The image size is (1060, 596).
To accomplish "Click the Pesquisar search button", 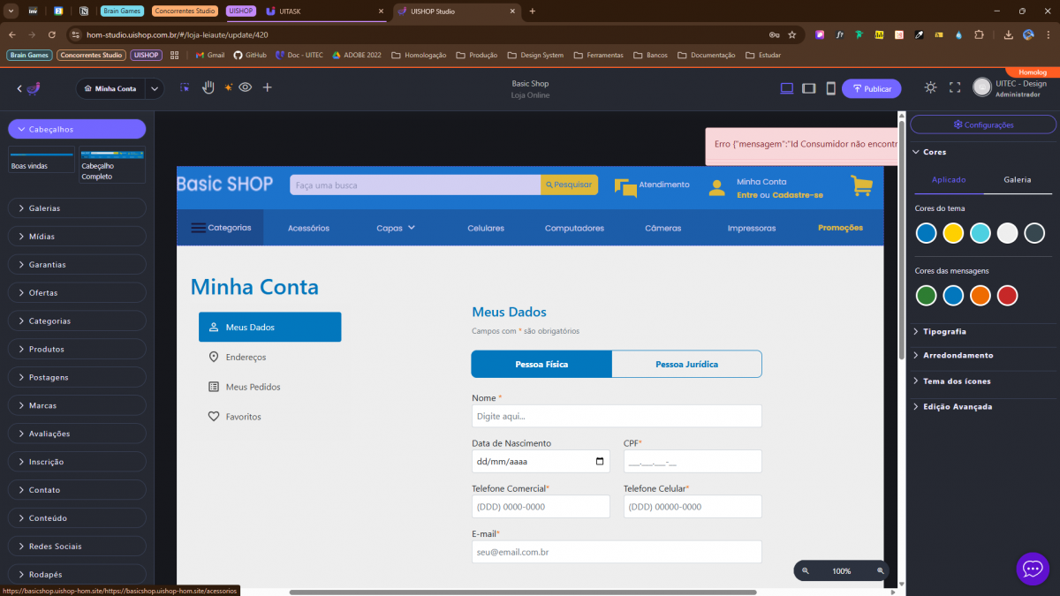I will pos(569,185).
